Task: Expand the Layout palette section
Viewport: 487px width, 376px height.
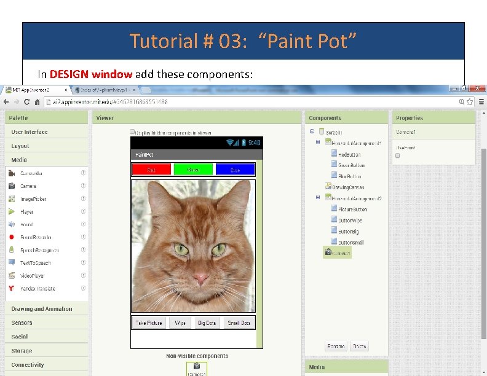Action: pyautogui.click(x=47, y=146)
